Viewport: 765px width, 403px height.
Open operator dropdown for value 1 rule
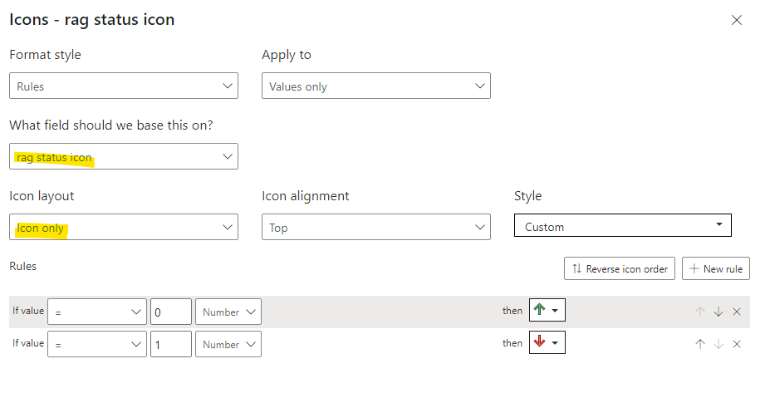tap(97, 344)
